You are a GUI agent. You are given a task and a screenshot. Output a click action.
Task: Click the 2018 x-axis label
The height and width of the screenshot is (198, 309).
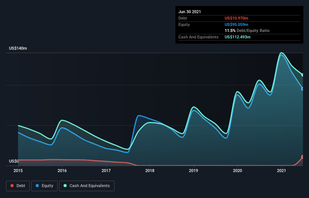[x=150, y=171]
